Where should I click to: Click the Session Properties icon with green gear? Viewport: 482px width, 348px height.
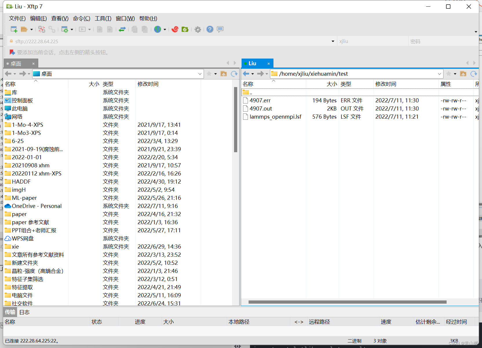65,29
